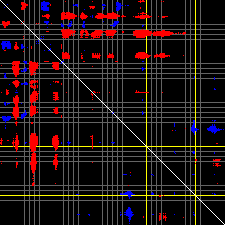Screen dimensions: 225x225
Task: Select the blue blob on the lower left edge
Action: 6,118
